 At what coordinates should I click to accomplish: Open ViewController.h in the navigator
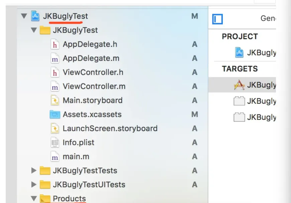tap(112, 72)
